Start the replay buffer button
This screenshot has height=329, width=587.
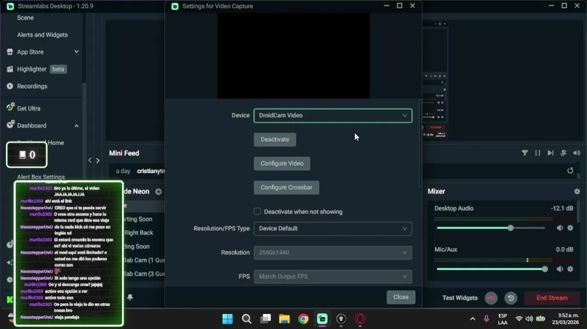(511, 298)
